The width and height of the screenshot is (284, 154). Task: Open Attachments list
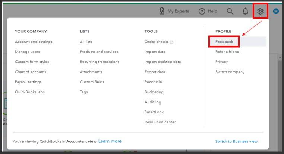pyautogui.click(x=91, y=72)
